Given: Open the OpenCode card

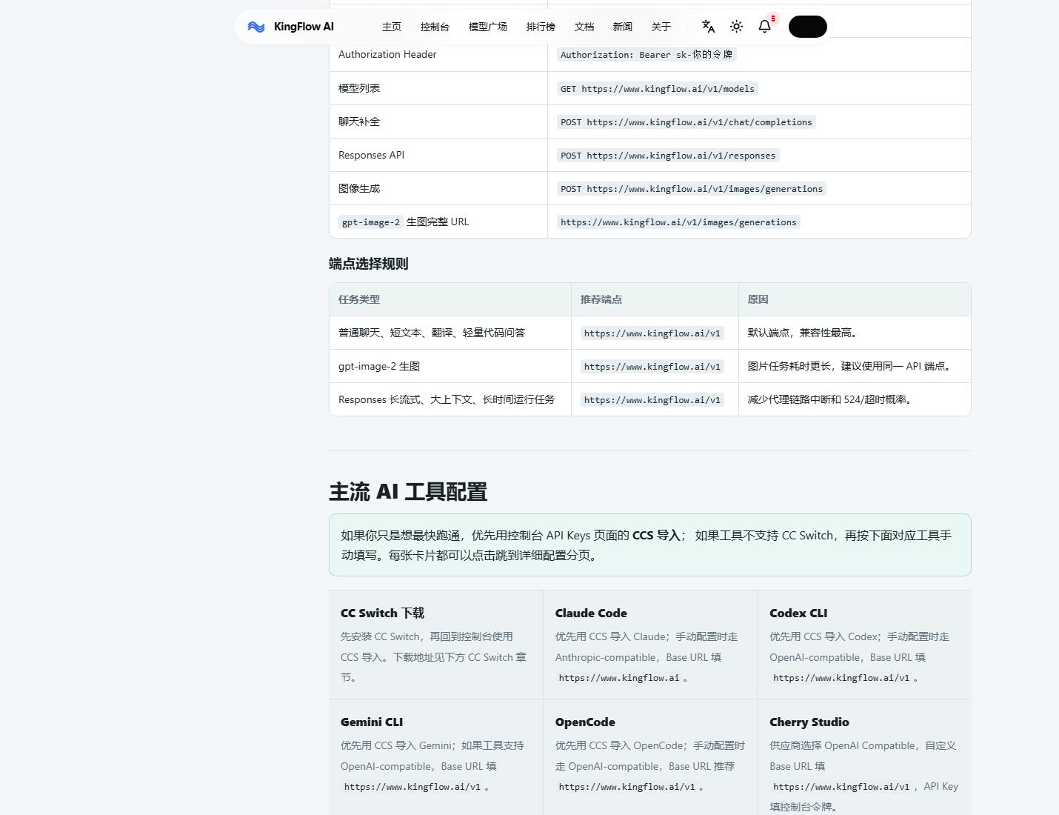Looking at the screenshot, I should (x=650, y=756).
